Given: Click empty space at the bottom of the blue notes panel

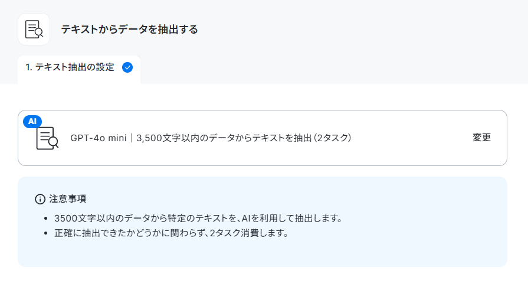Looking at the screenshot, I should click(263, 255).
